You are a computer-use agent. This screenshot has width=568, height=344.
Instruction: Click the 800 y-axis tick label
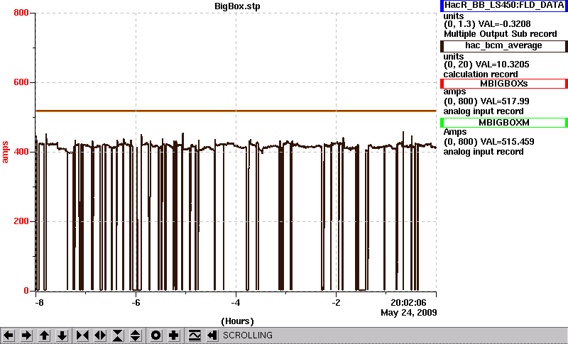[x=21, y=13]
